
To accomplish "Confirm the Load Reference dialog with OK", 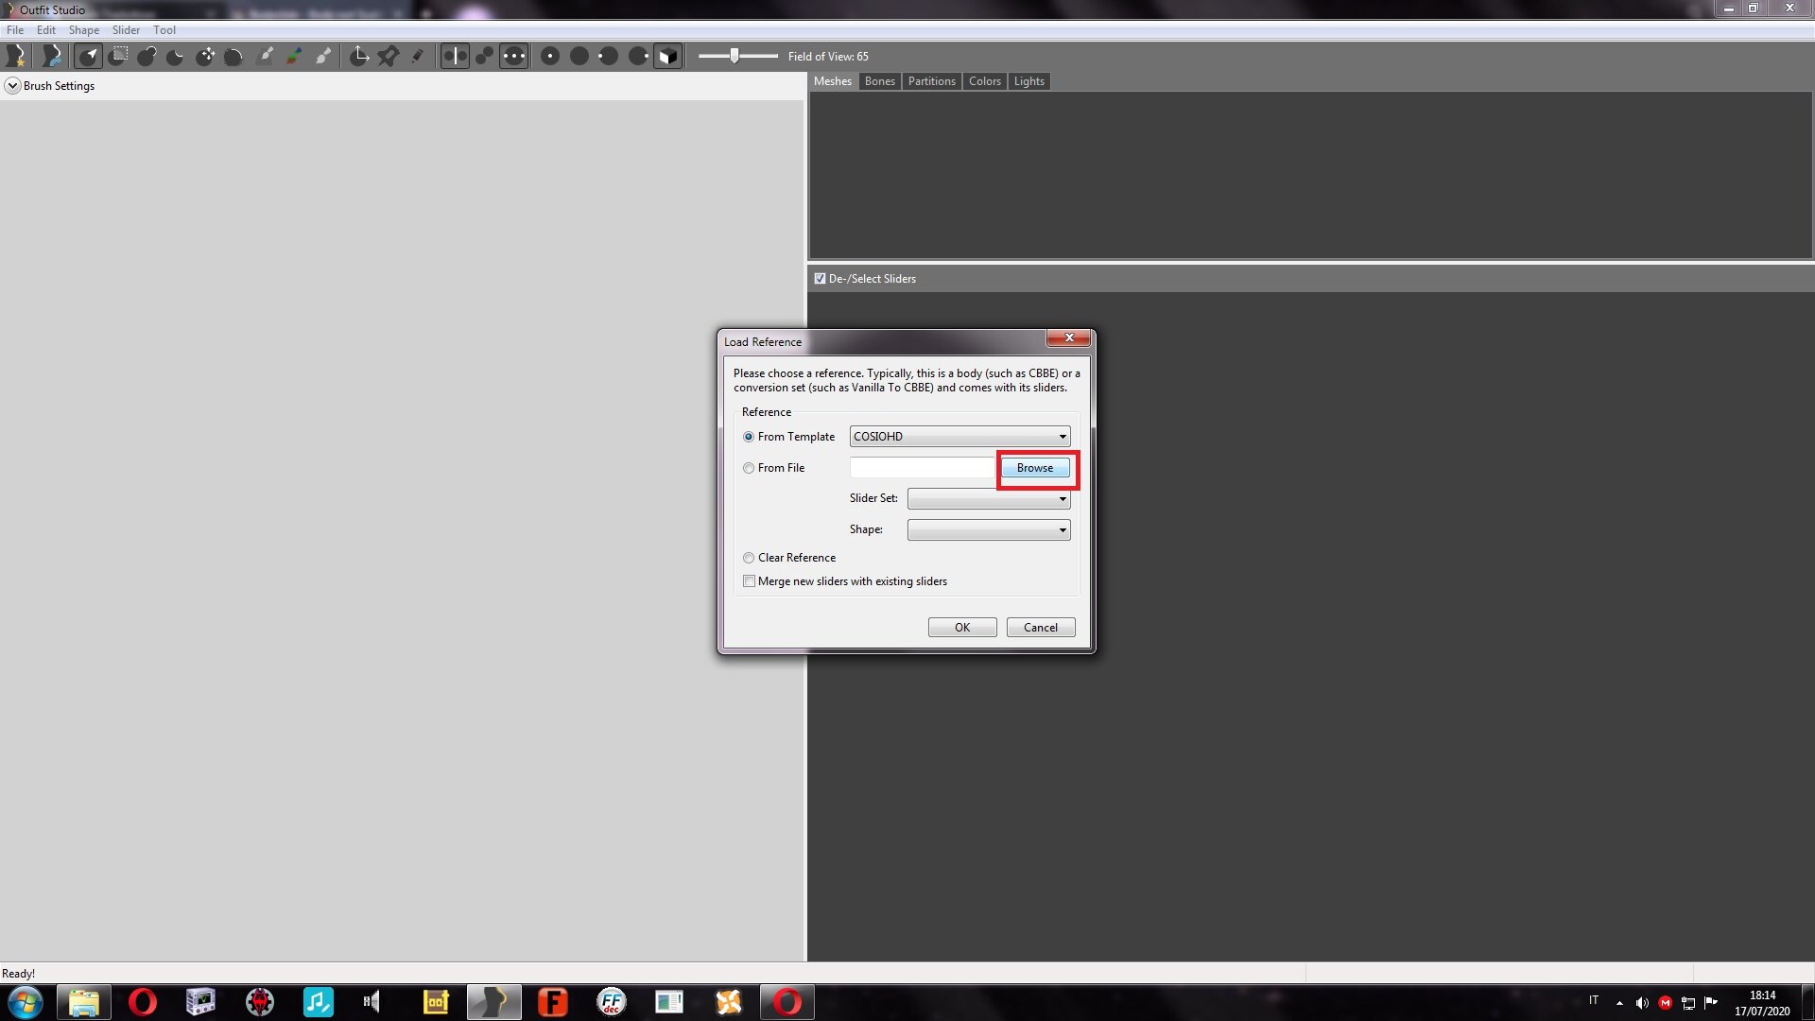I will 961,627.
